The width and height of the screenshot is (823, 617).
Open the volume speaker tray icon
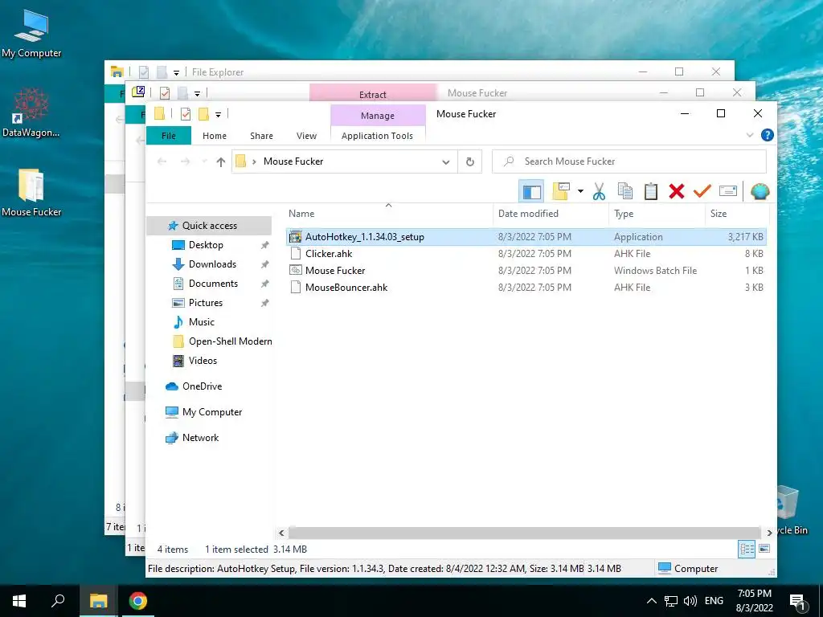click(x=690, y=601)
